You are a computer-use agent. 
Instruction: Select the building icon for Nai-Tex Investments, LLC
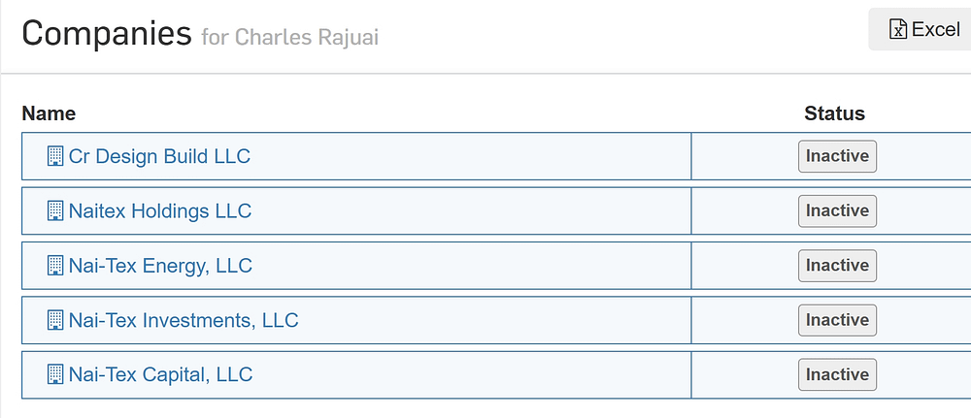pyautogui.click(x=55, y=320)
